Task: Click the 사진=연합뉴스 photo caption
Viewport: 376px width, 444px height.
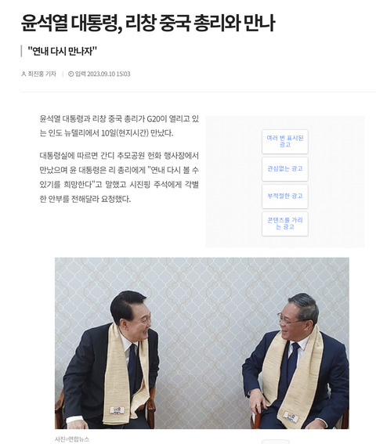Action: click(x=72, y=439)
